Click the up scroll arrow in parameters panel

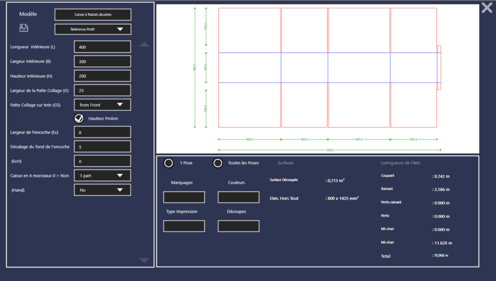pos(144,44)
